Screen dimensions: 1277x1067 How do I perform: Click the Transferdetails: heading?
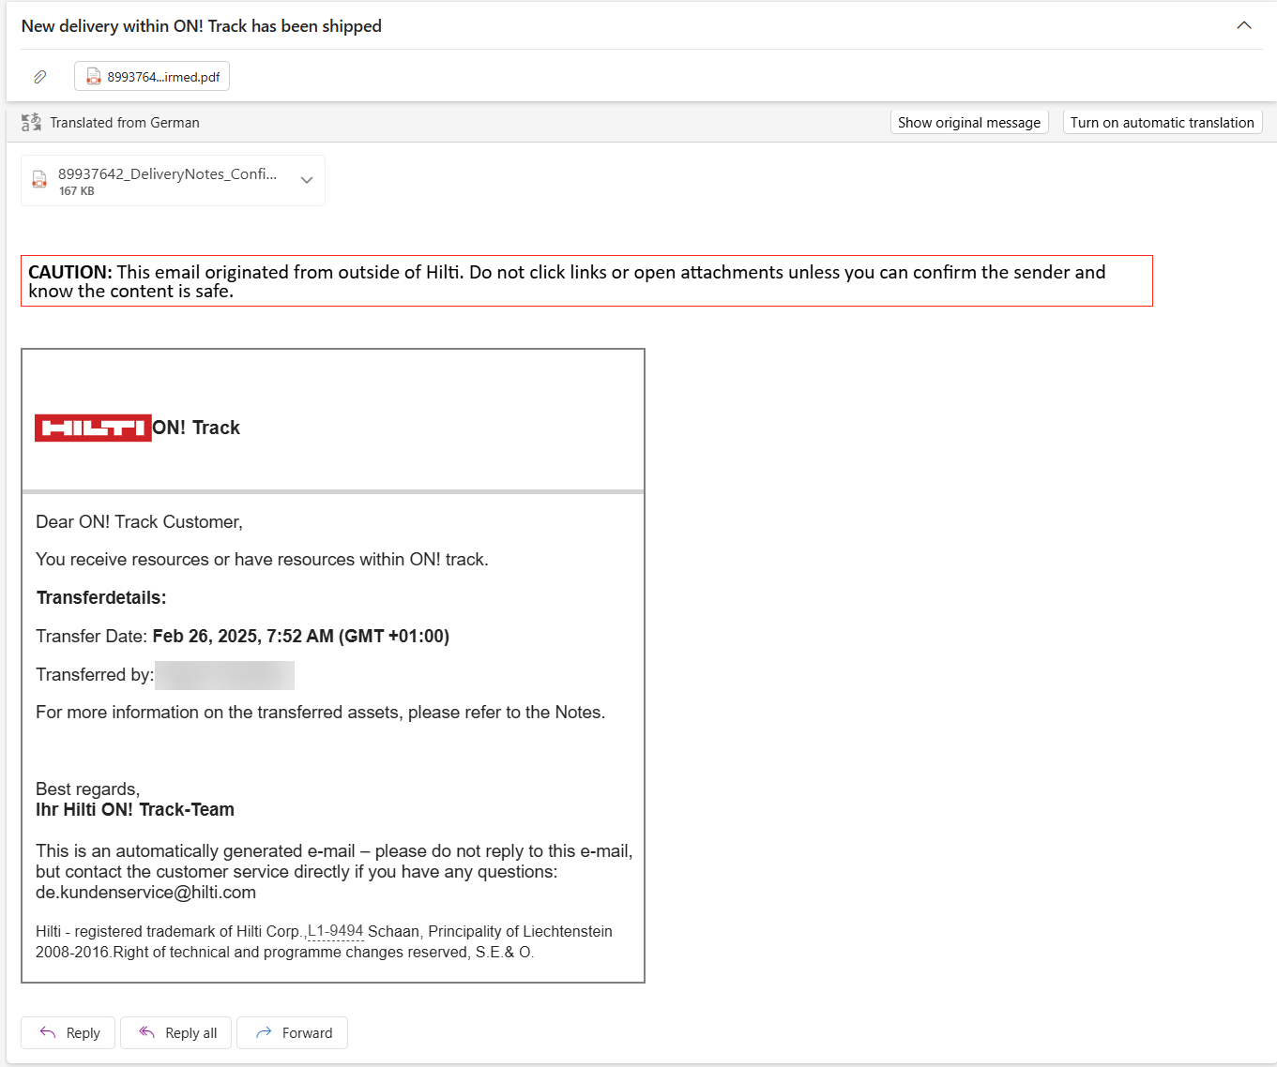[x=101, y=598]
